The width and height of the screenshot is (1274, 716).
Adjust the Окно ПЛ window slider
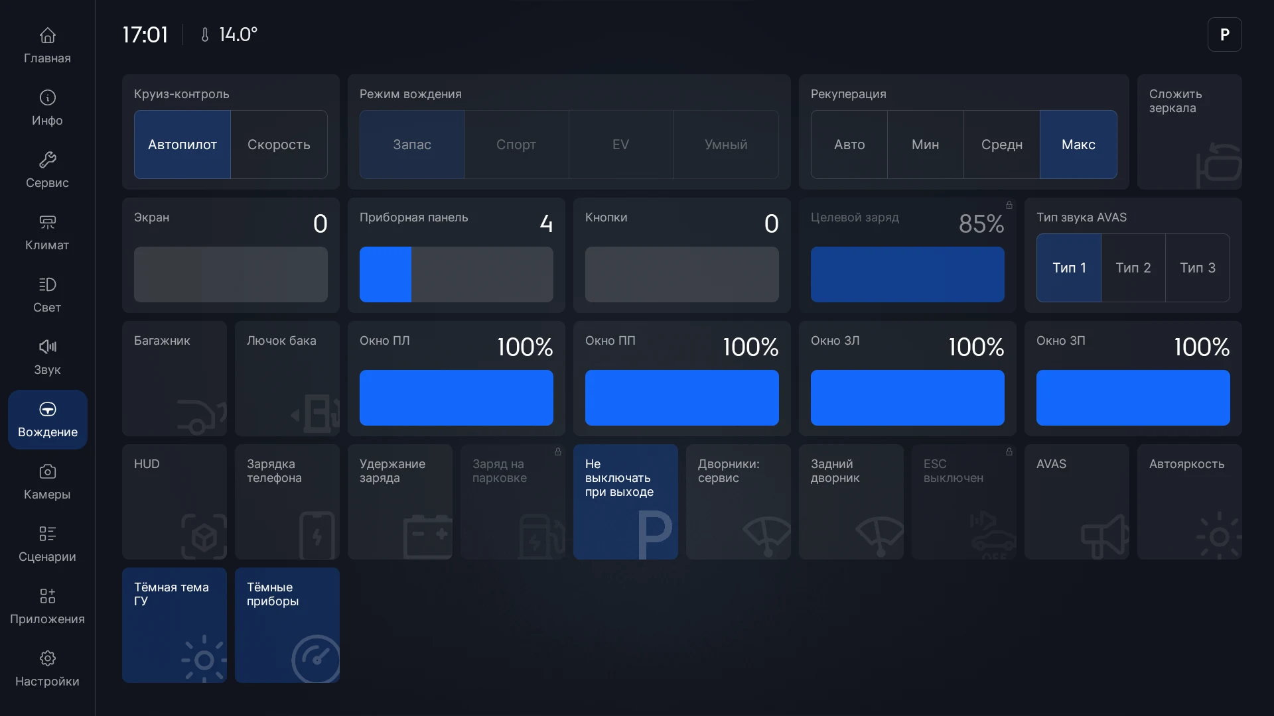457,398
